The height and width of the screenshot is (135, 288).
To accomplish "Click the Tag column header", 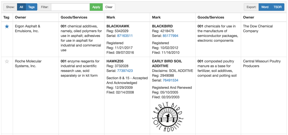I will pyautogui.click(x=6, y=17).
